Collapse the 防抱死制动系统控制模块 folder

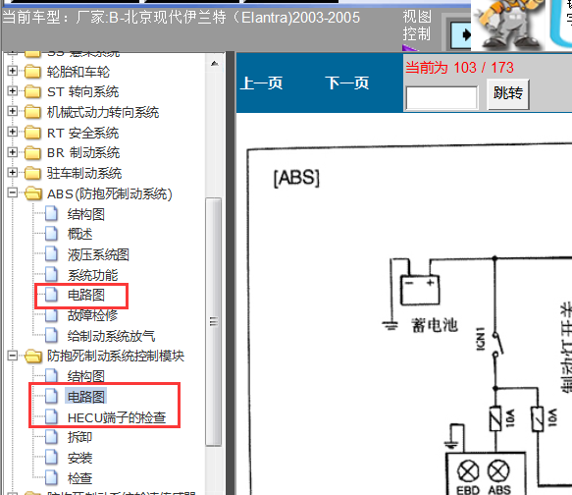13,356
